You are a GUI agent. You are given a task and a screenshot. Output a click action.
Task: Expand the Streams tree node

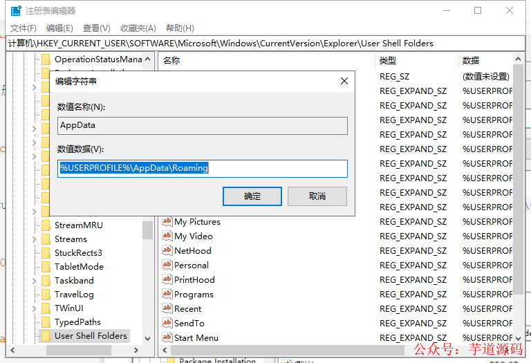tap(34, 239)
